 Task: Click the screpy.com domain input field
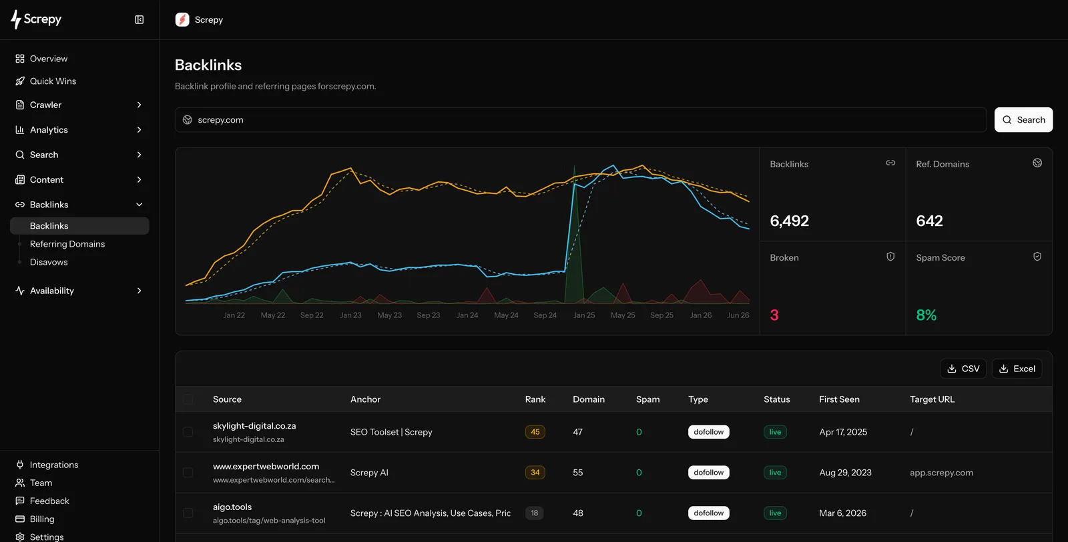click(581, 120)
